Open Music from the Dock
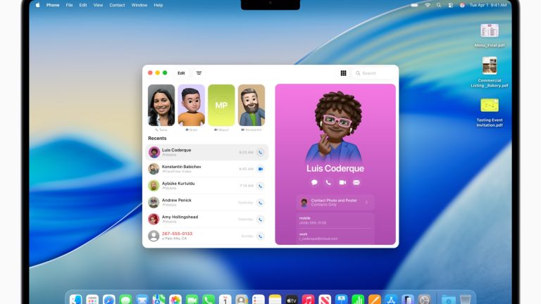The width and height of the screenshot is (541, 304). pyautogui.click(x=308, y=300)
